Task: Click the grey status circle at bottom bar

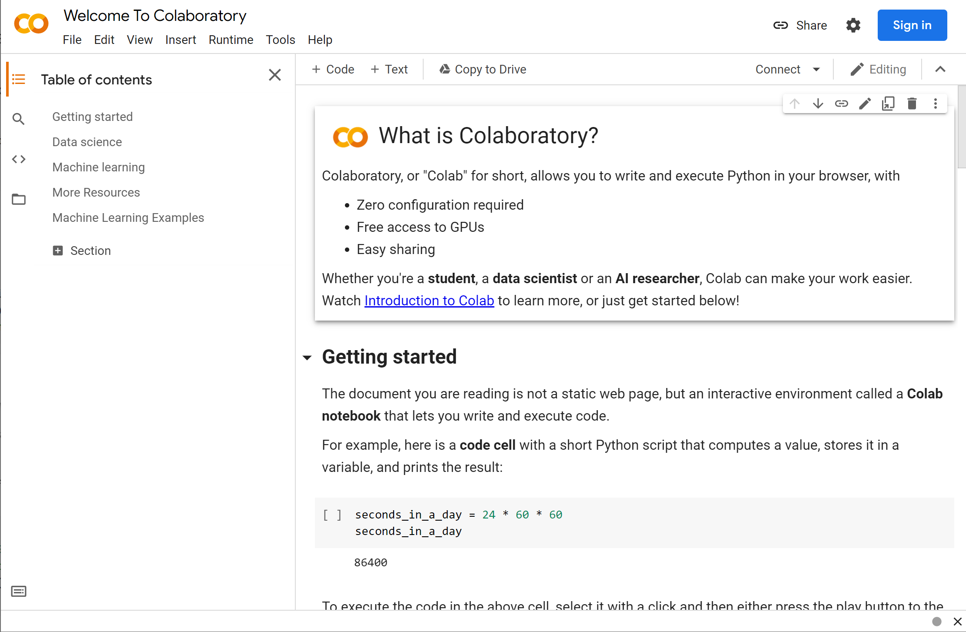Action: point(937,621)
